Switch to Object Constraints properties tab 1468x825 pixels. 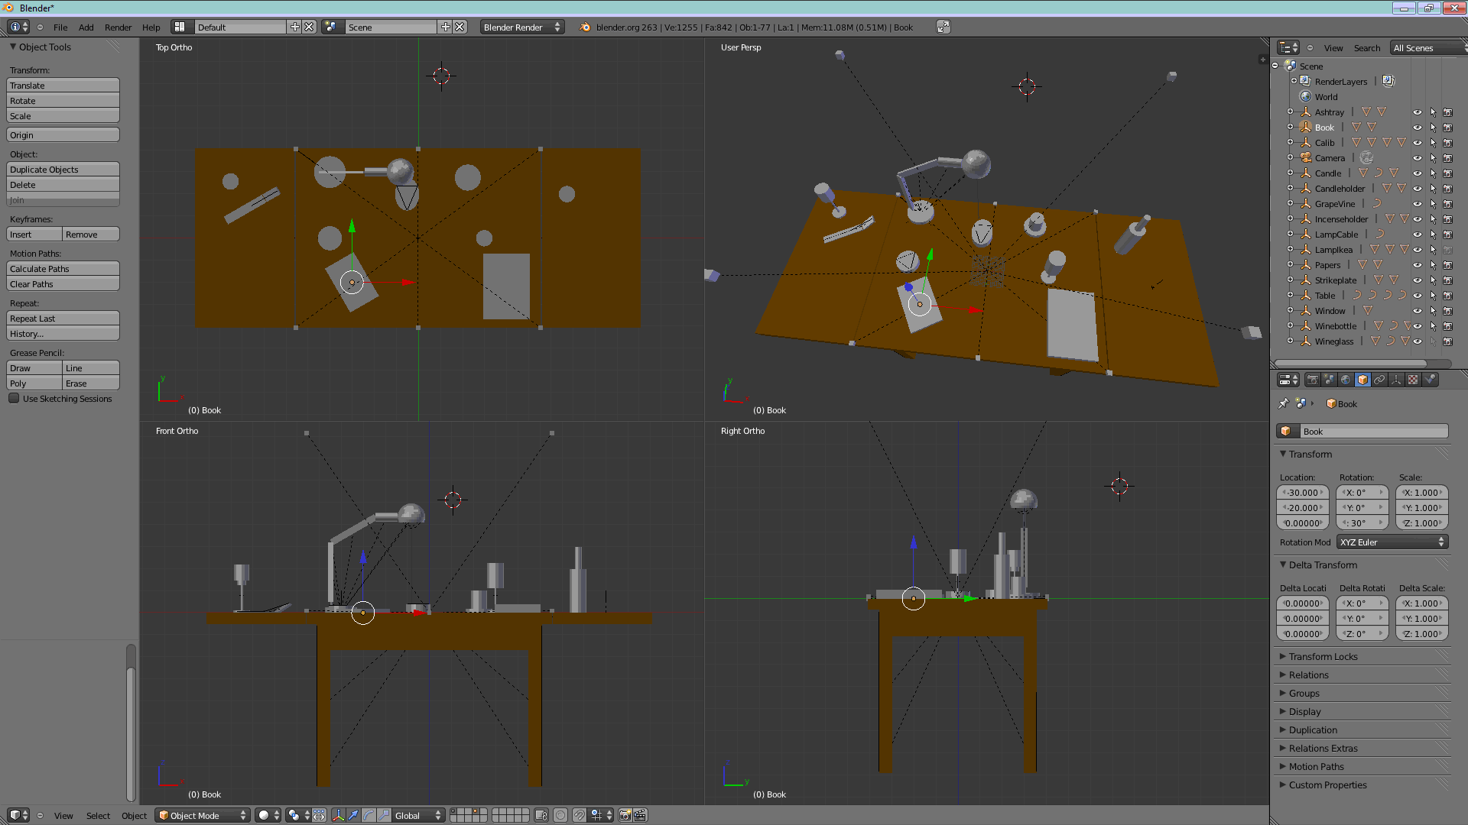click(x=1379, y=380)
